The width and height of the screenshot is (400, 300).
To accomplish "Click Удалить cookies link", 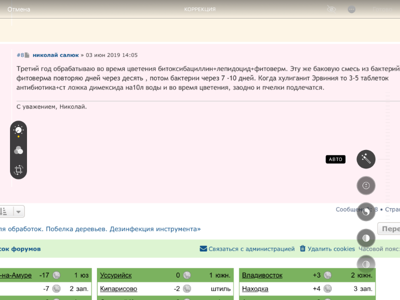I will (x=331, y=248).
